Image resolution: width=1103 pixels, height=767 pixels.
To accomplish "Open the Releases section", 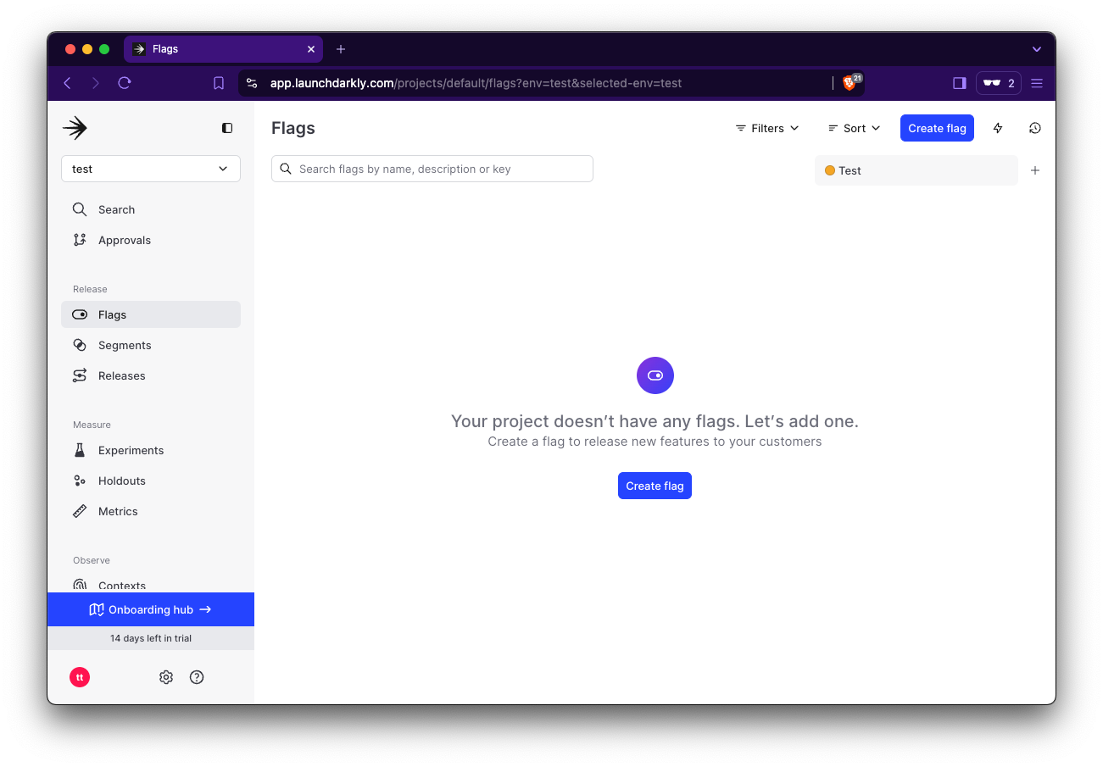I will 121,375.
